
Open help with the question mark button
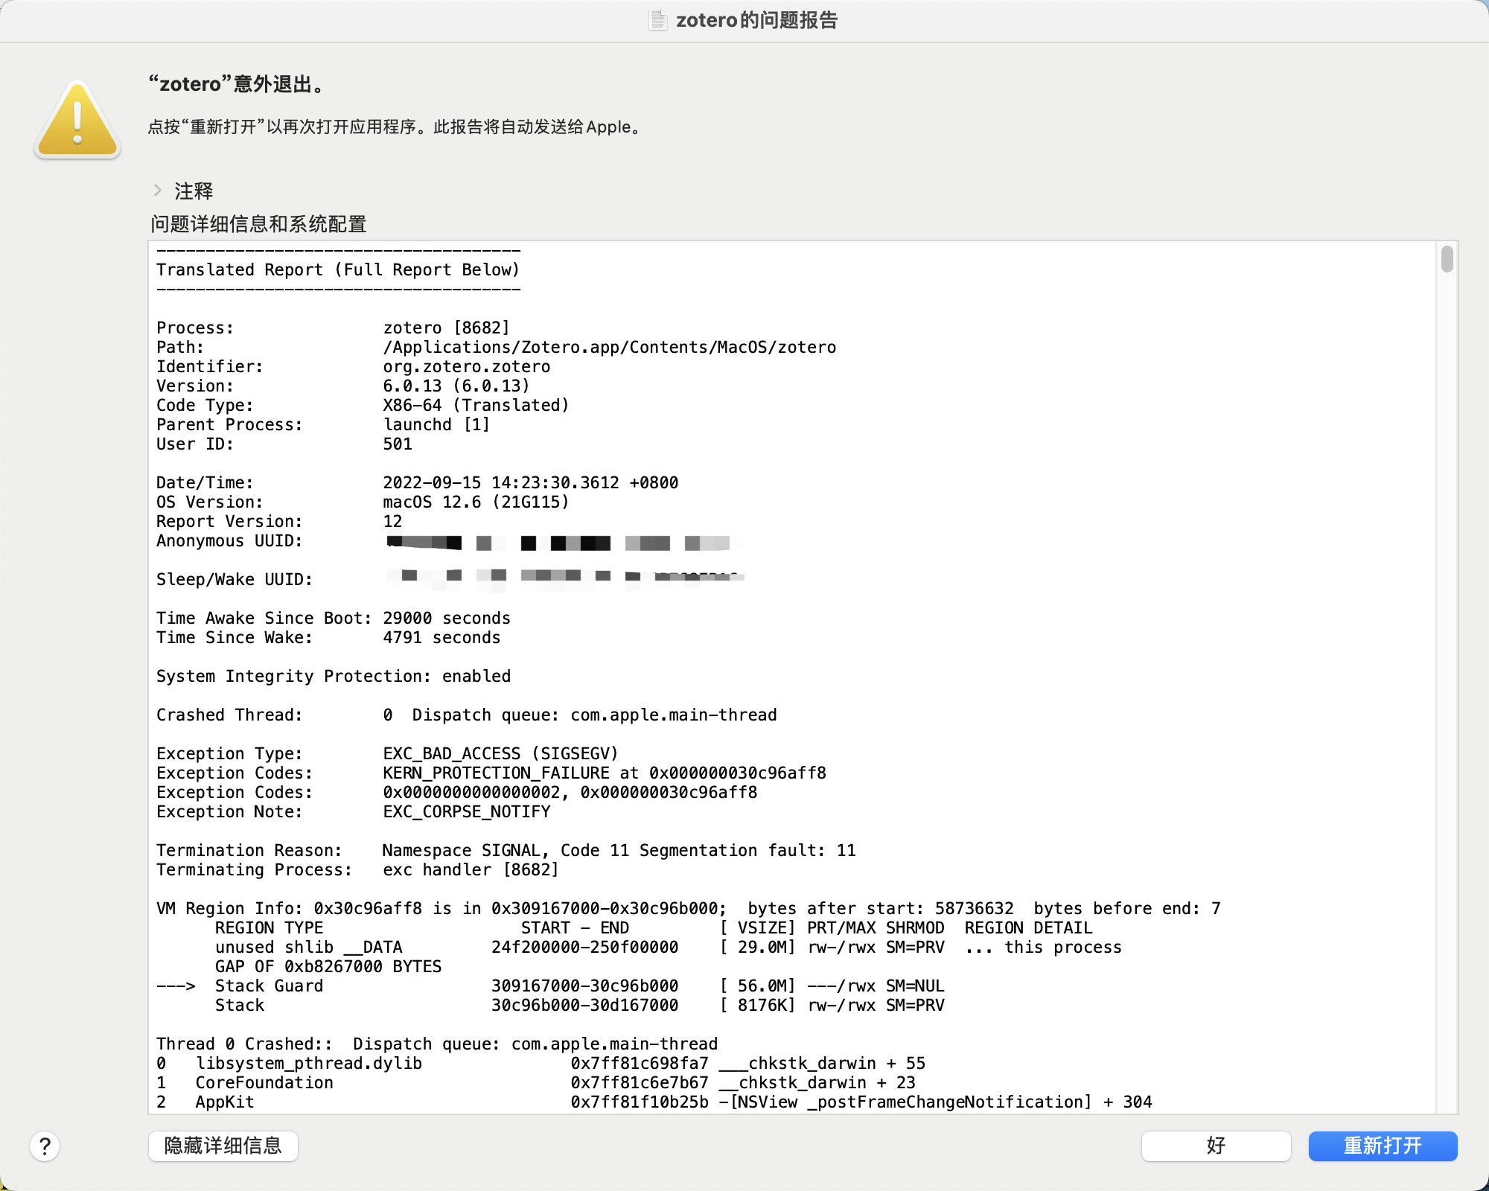click(x=45, y=1146)
